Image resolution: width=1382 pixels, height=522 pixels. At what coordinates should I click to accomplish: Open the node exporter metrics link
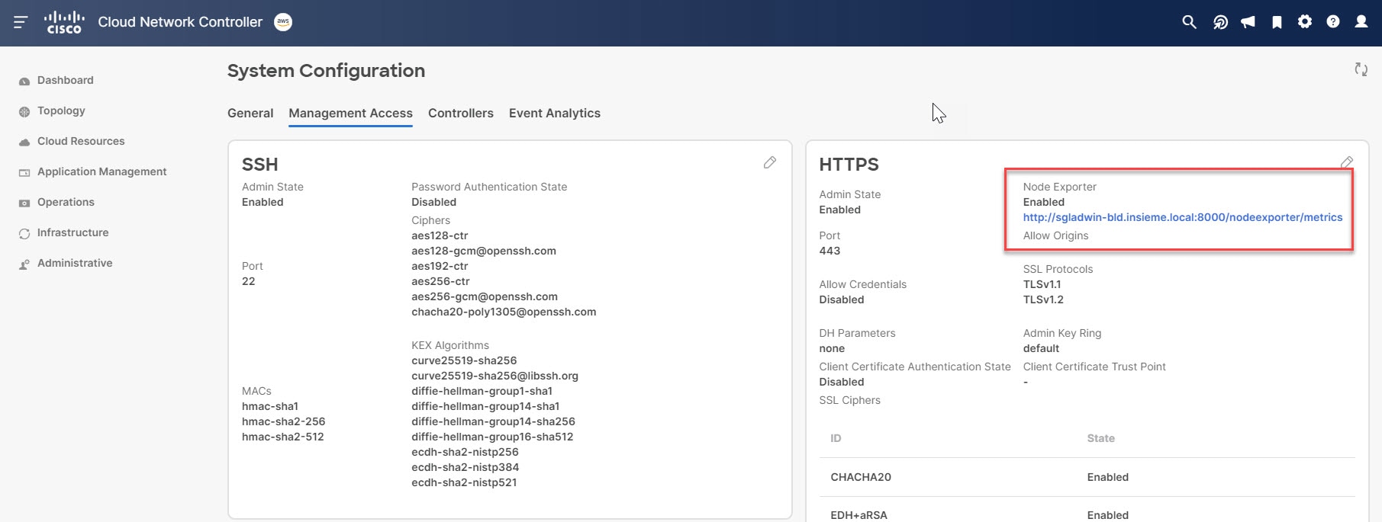tap(1182, 217)
